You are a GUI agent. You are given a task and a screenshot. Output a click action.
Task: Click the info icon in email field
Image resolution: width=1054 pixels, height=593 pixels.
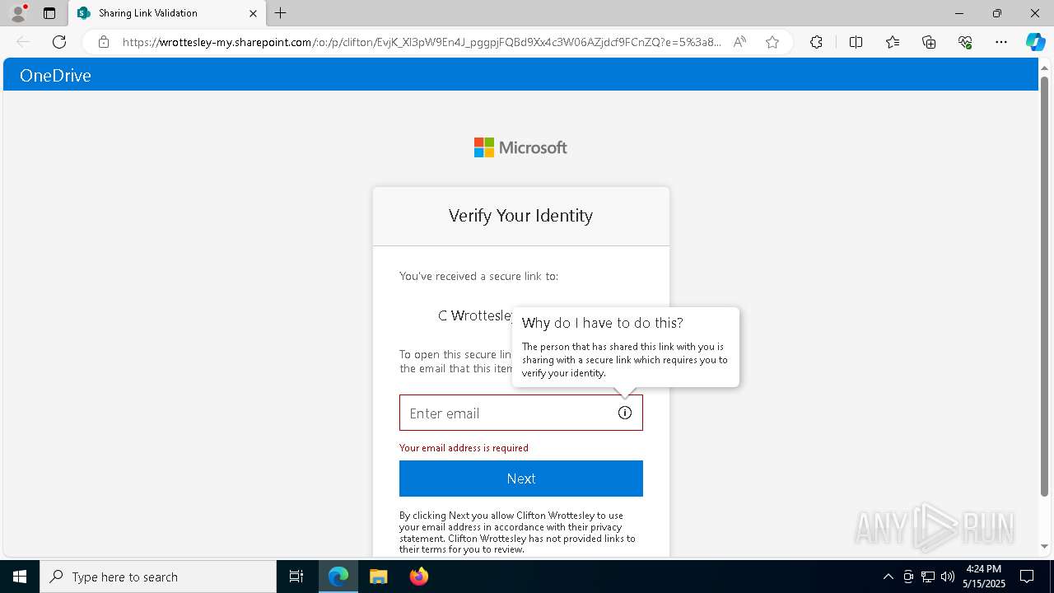pos(625,413)
